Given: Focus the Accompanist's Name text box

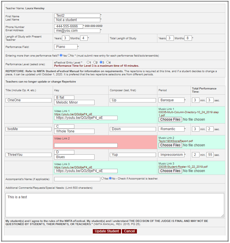Looking at the screenshot, I should (77, 179).
